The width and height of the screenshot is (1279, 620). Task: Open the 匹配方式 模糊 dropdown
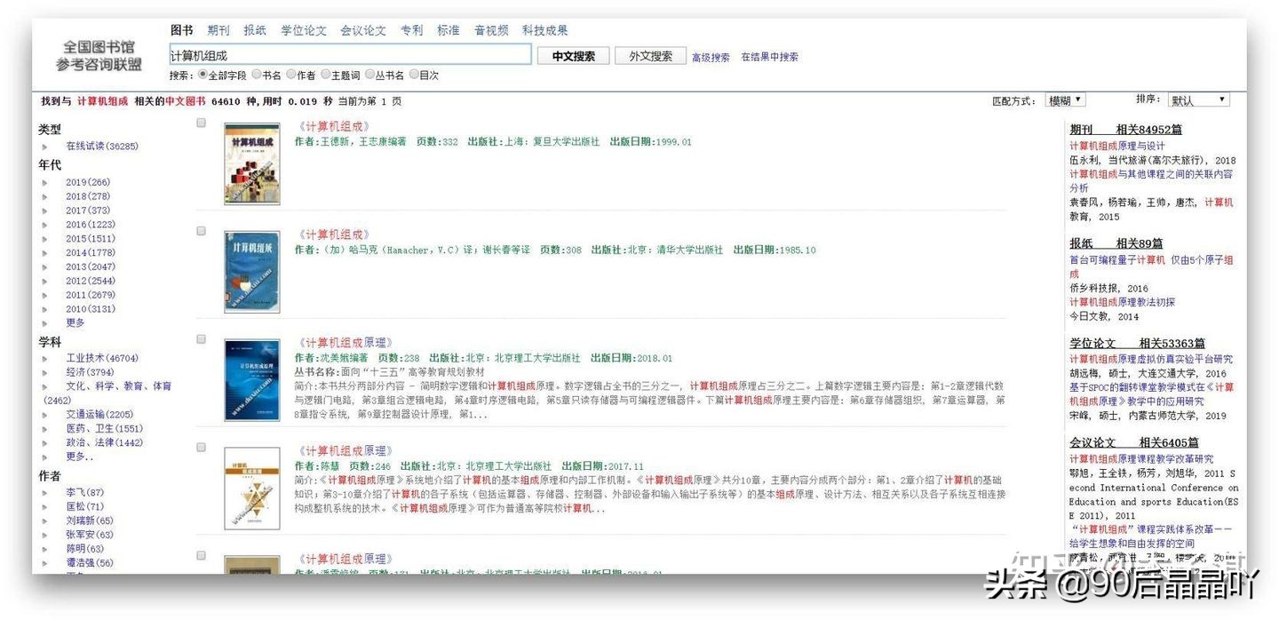[1067, 99]
